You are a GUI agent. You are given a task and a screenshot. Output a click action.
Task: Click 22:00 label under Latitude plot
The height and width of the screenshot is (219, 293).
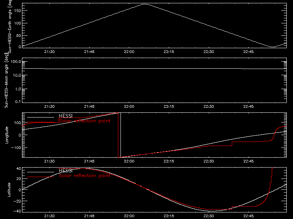click(129, 216)
